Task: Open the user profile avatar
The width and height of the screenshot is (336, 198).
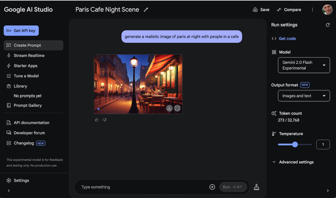Action: click(x=327, y=10)
